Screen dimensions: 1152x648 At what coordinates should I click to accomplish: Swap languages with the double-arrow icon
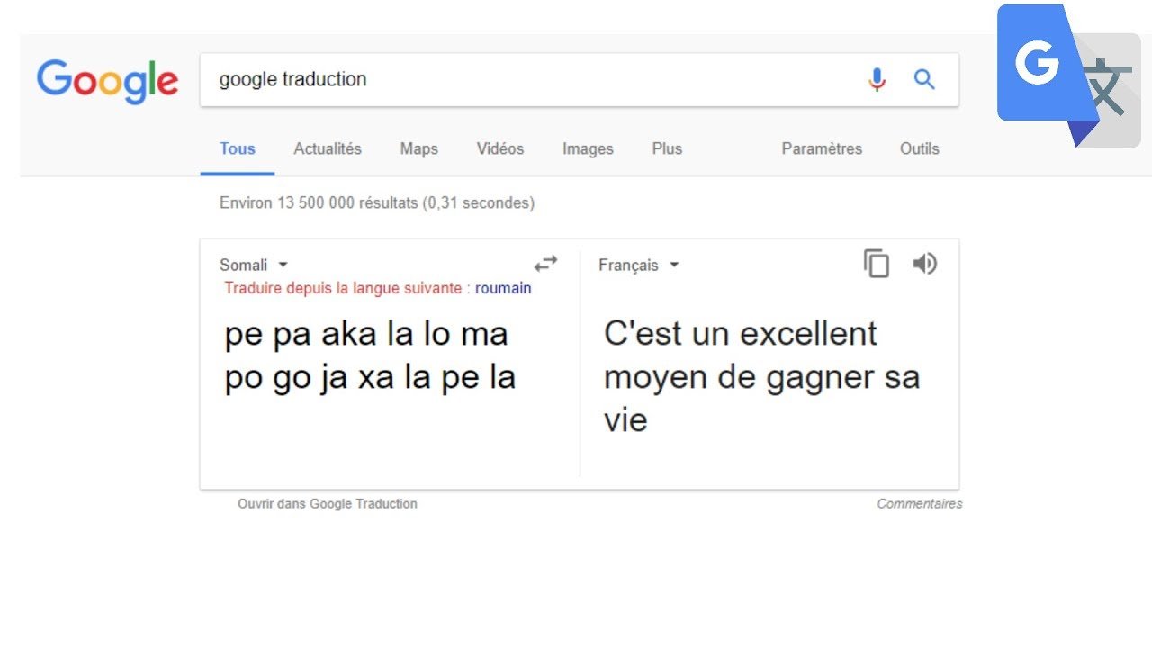(545, 264)
